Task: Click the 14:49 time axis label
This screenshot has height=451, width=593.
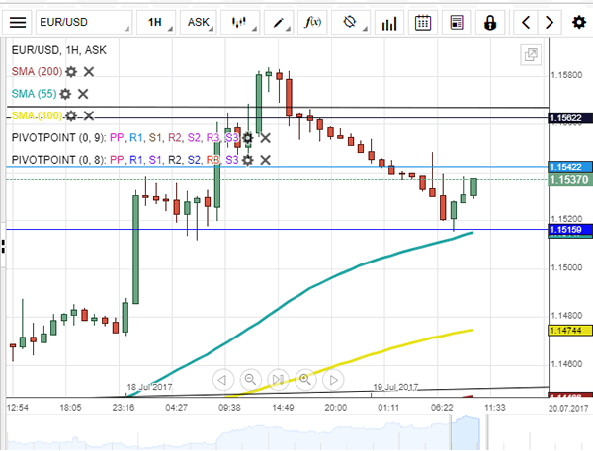Action: tap(283, 408)
